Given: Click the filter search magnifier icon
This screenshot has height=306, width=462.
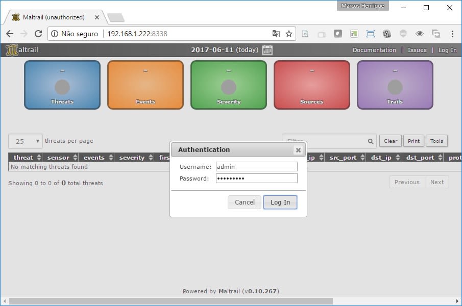Looking at the screenshot, I should click(371, 142).
